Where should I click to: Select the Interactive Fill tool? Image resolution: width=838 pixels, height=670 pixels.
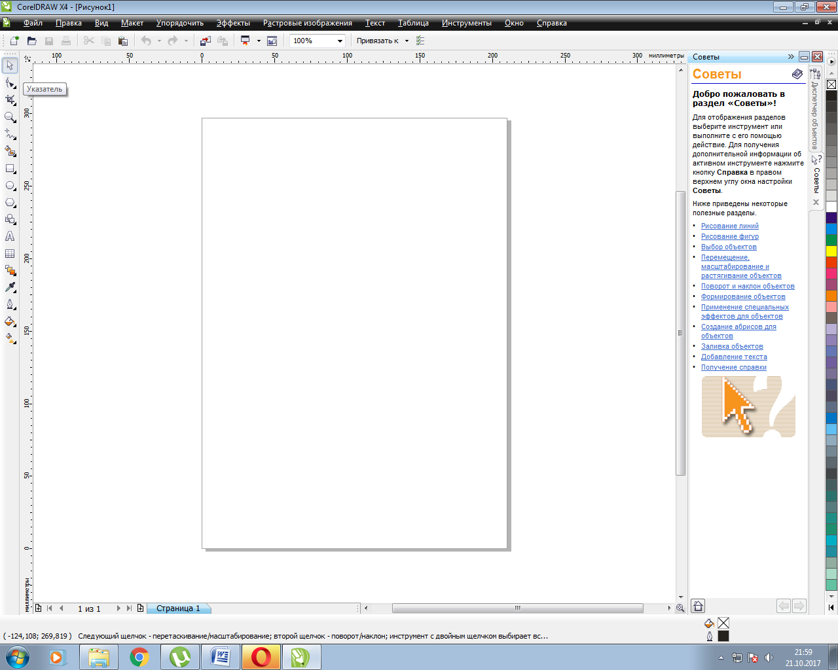pyautogui.click(x=10, y=338)
